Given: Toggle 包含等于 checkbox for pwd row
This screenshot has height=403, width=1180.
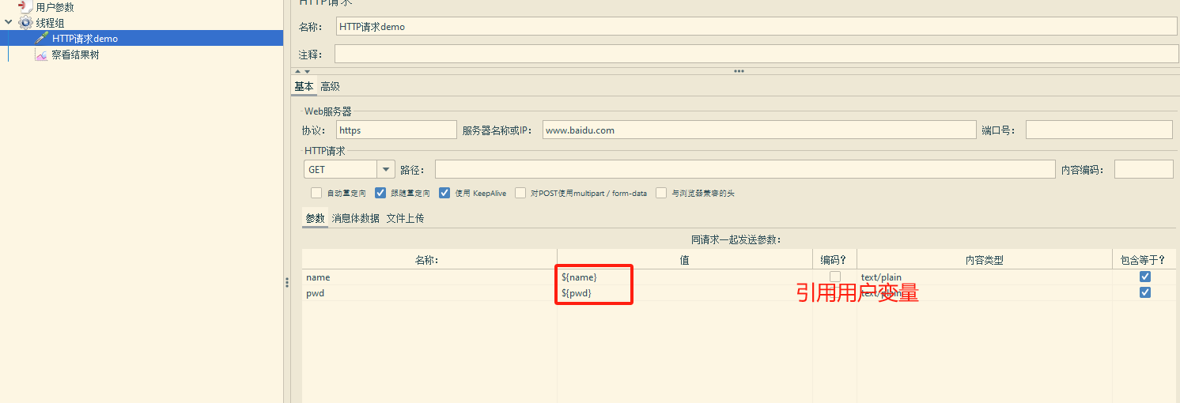Looking at the screenshot, I should click(1144, 292).
